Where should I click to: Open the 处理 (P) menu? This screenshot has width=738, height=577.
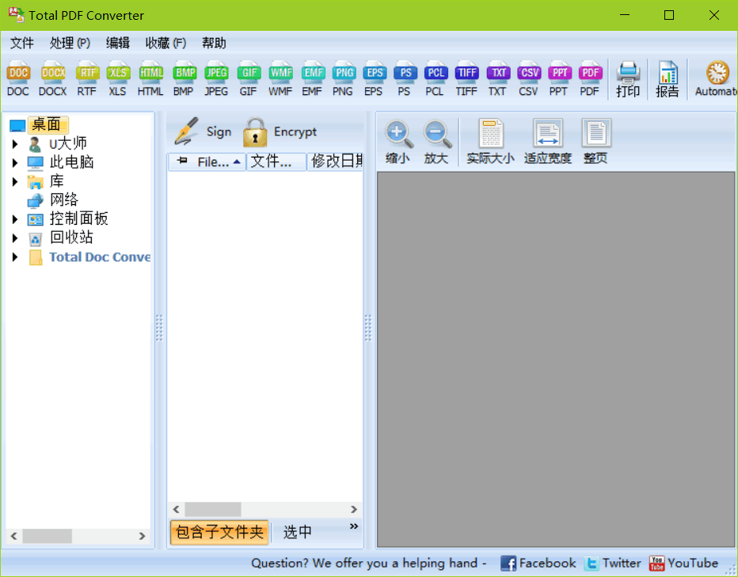pos(70,44)
